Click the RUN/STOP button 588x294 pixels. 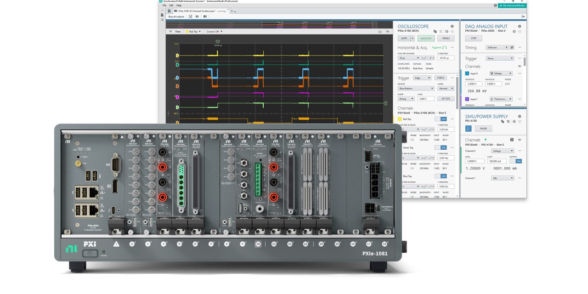tap(427, 38)
